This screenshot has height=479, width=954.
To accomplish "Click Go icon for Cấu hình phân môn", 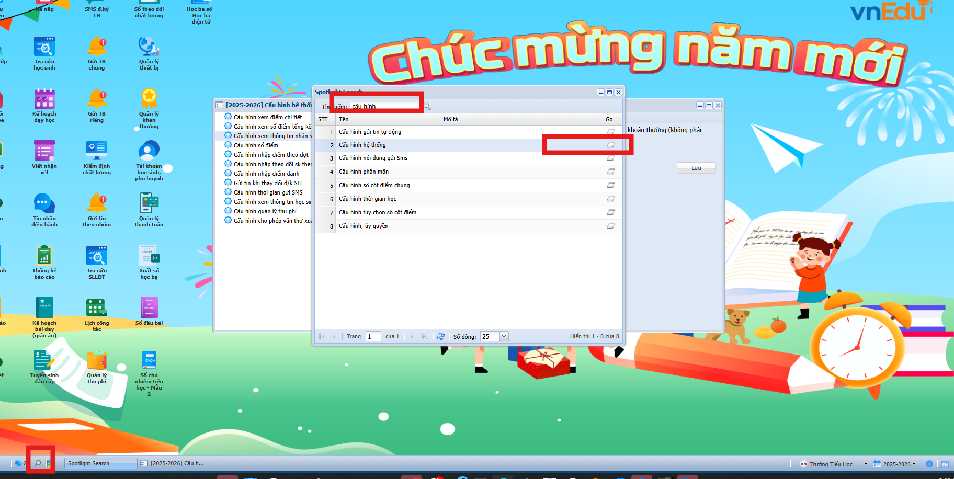I will (610, 172).
